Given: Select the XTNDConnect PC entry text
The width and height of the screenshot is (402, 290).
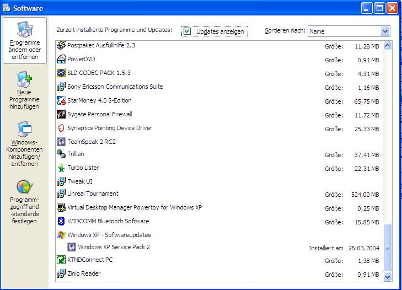Looking at the screenshot, I should [90, 260].
